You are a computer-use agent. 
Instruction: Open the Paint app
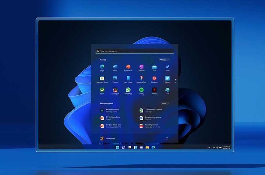point(167,91)
